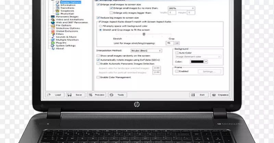This screenshot has width=274, height=143.
Task: Click the small button beside the limit value
Action: click(x=177, y=43)
